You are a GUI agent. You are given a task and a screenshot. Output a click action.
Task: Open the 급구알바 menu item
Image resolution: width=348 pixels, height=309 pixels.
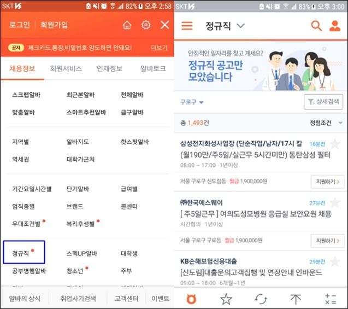(132, 112)
